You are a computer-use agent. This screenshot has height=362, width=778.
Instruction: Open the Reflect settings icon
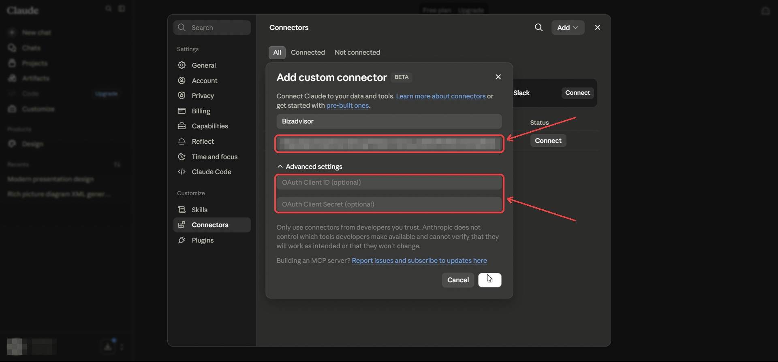click(x=182, y=141)
